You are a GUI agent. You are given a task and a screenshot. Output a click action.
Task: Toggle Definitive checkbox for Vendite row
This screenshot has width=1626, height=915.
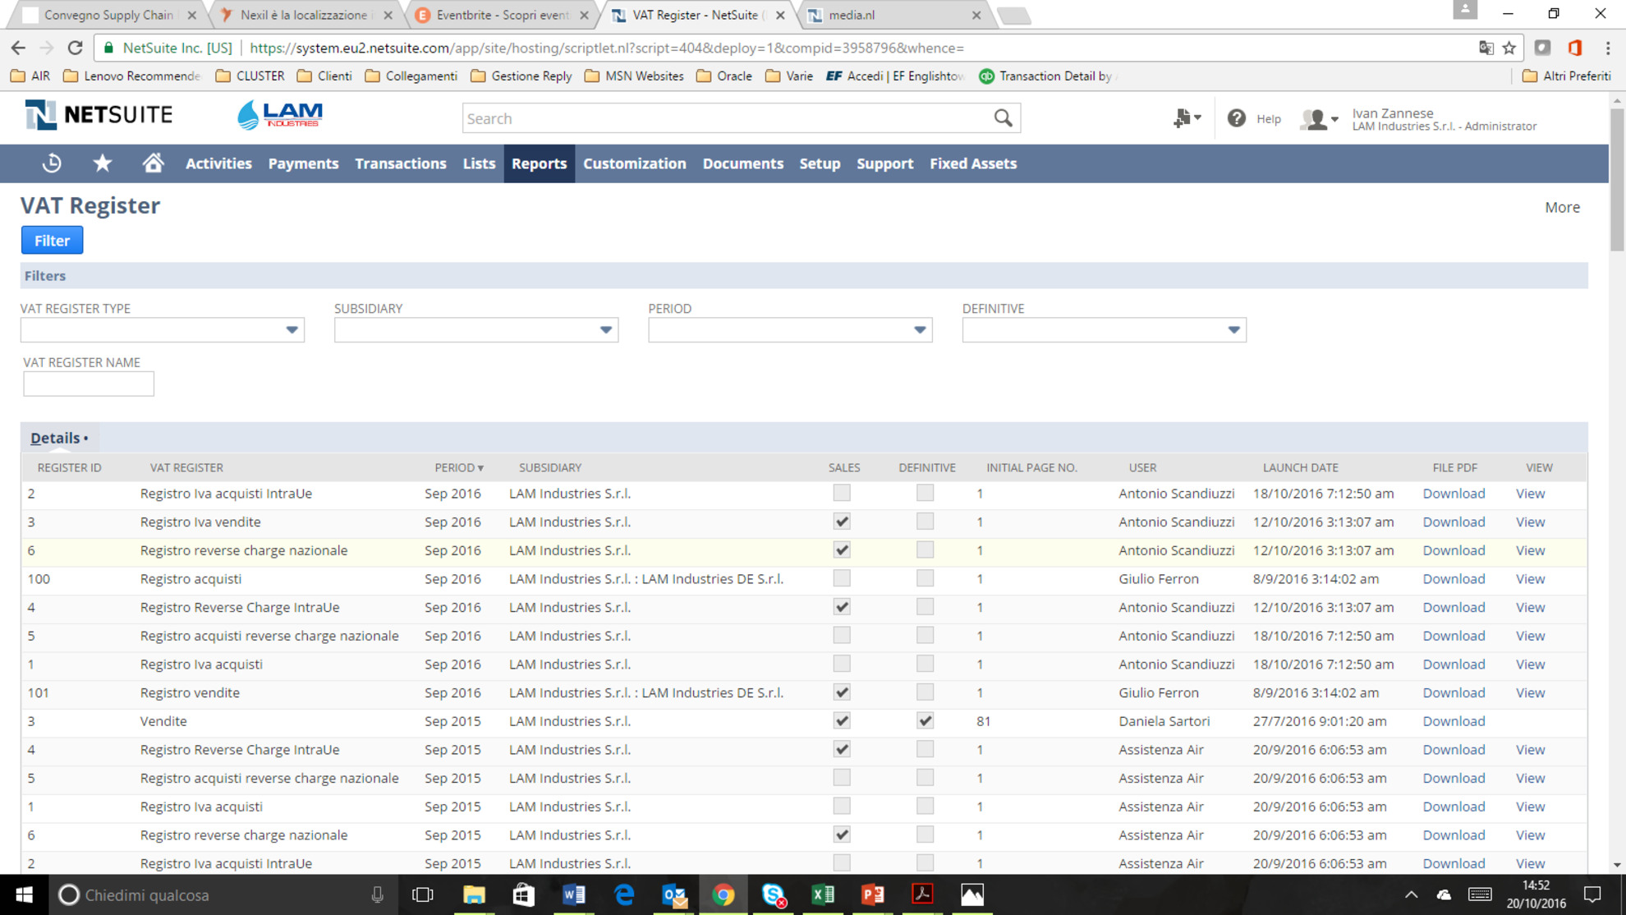coord(926,721)
